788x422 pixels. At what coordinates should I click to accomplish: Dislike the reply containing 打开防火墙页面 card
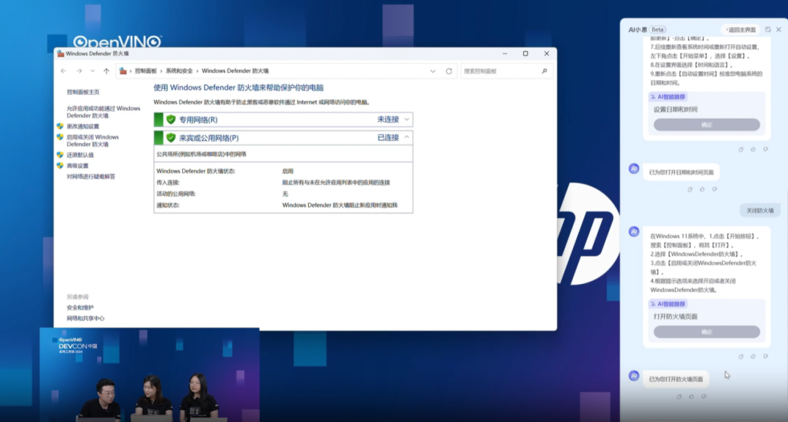(765, 356)
